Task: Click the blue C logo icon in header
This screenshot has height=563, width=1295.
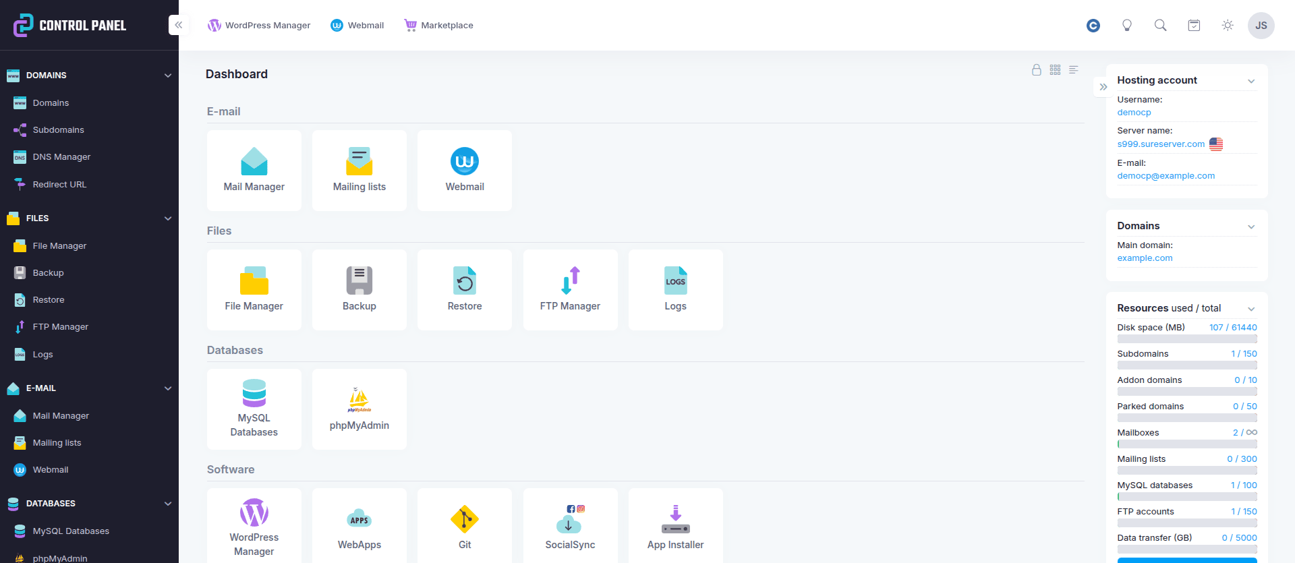Action: point(1093,26)
